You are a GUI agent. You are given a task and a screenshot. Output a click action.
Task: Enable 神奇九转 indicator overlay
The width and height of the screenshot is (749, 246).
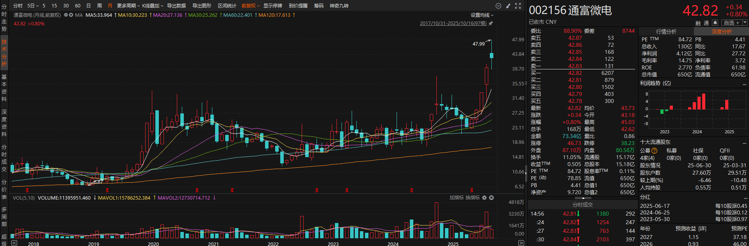[339, 6]
